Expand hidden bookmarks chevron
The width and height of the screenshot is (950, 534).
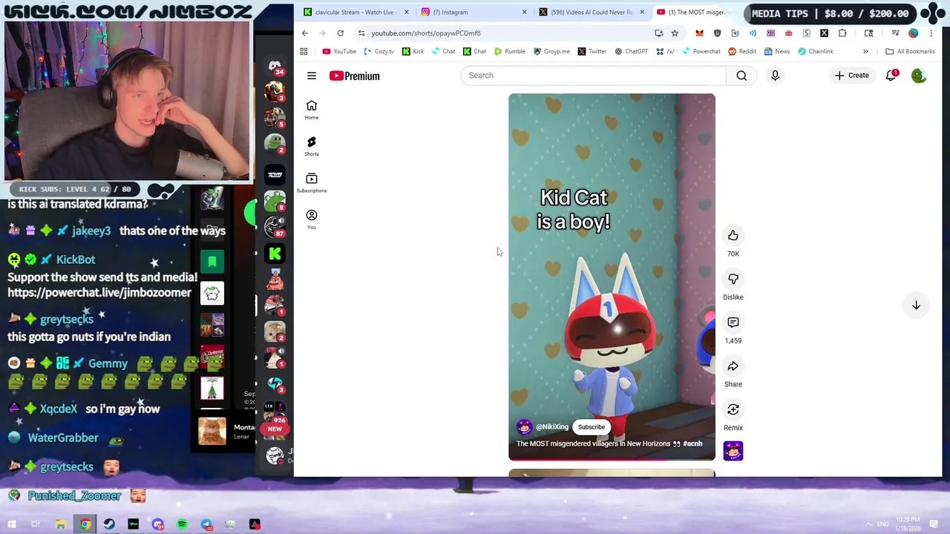pyautogui.click(x=865, y=51)
